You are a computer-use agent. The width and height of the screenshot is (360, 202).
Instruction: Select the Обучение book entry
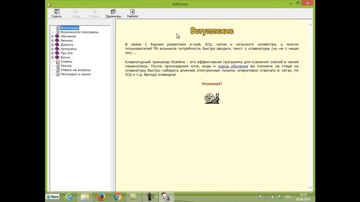pos(68,36)
